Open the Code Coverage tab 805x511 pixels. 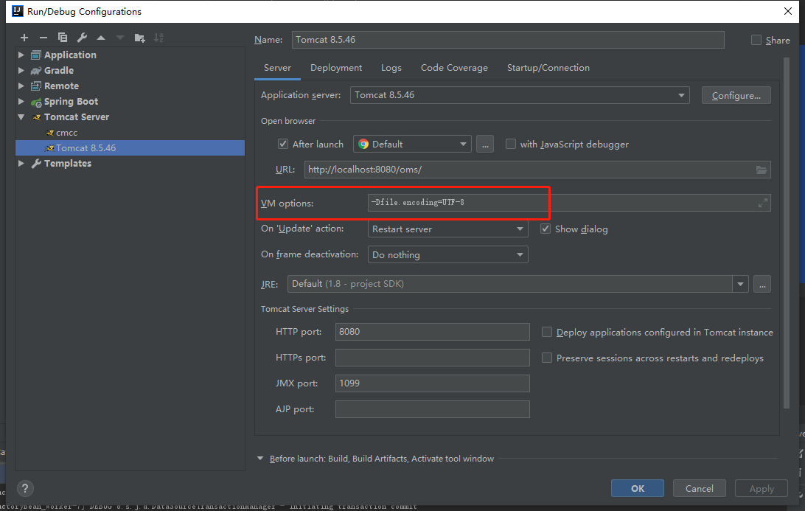pos(454,68)
